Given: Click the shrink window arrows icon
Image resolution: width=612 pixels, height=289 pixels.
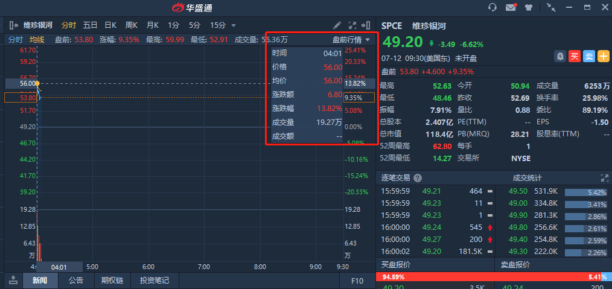Looking at the screenshot, I should [551, 7].
